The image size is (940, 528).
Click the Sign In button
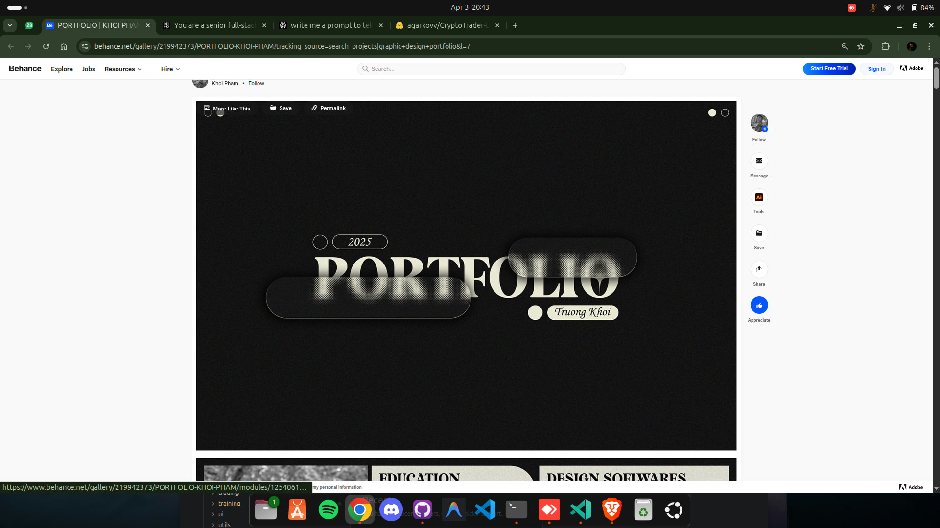876,69
